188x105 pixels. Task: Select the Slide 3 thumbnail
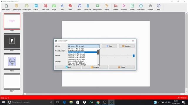(x=12, y=62)
